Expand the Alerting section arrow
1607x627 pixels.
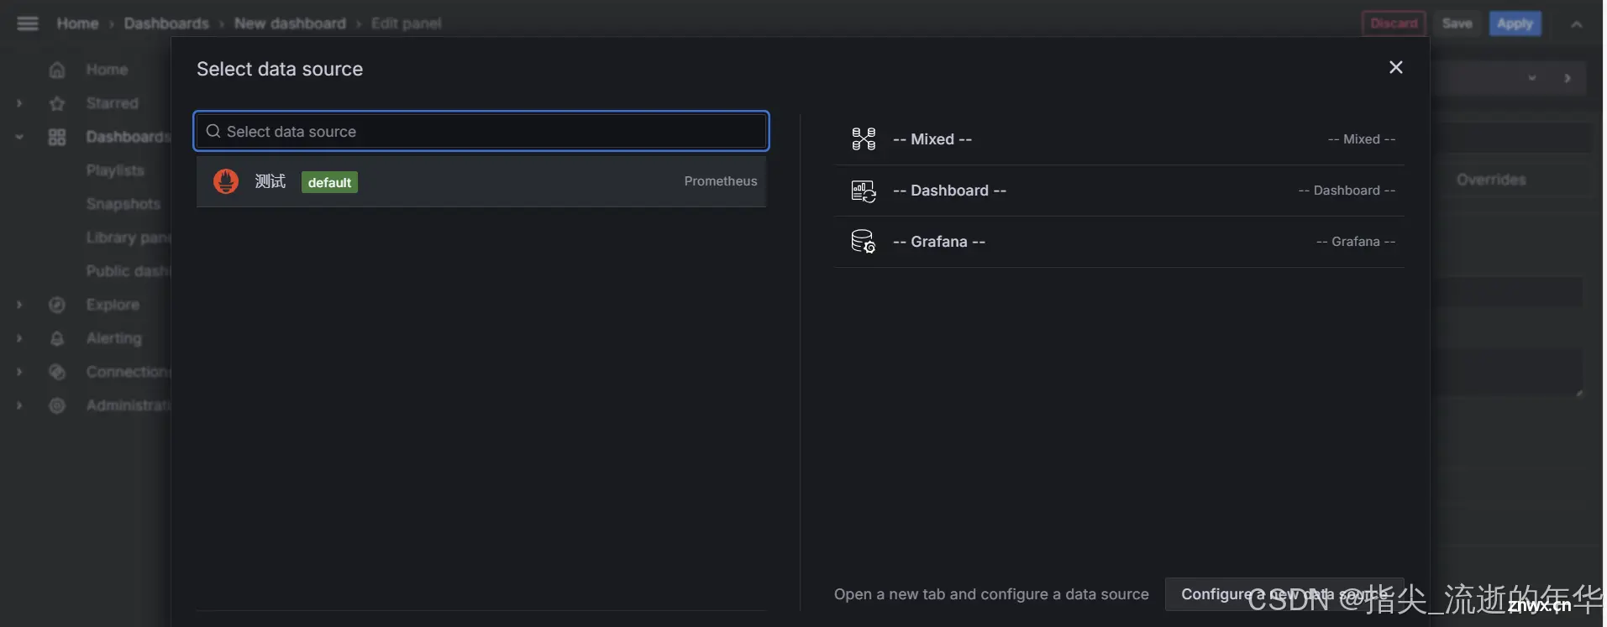click(x=19, y=338)
